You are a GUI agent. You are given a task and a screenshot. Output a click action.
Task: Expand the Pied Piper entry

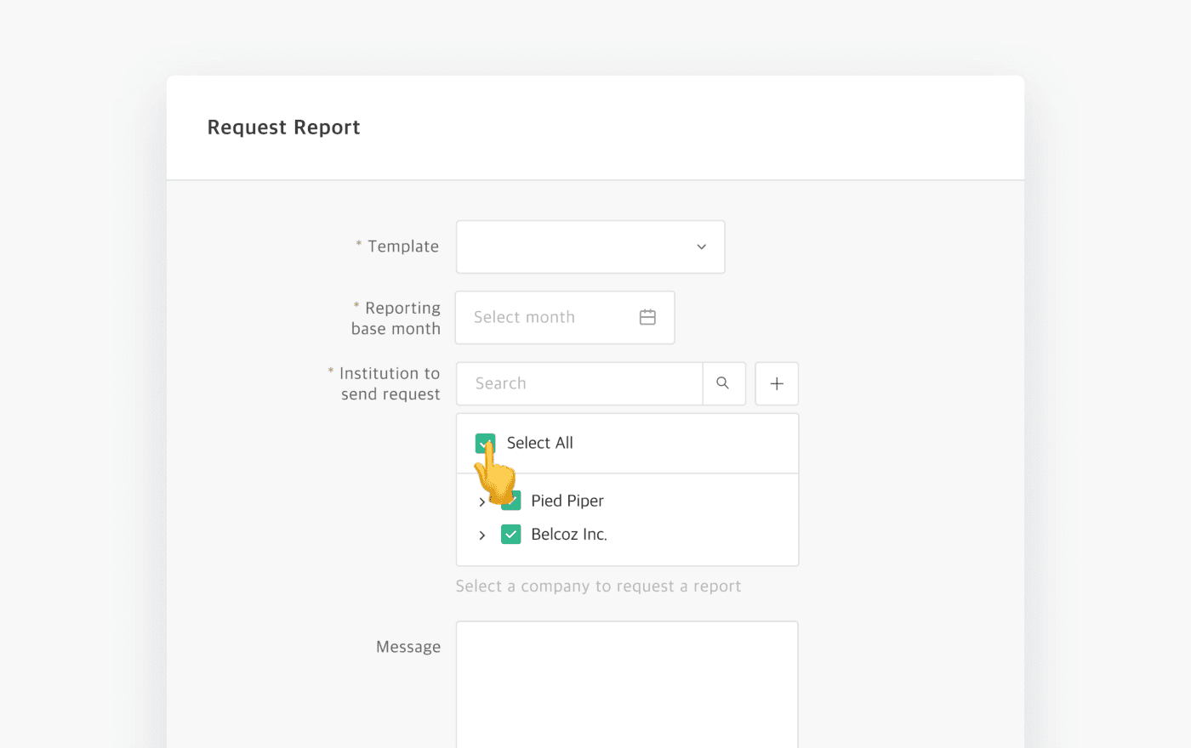pyautogui.click(x=482, y=501)
